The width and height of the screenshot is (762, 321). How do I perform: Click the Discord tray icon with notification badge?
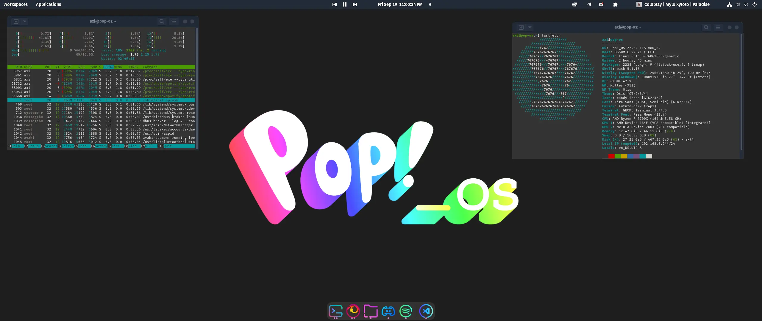[601, 4]
